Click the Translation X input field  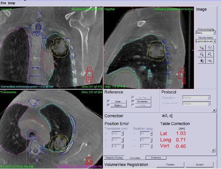117,133
